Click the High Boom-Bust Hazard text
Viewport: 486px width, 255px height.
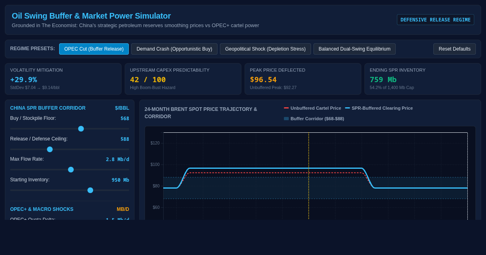[153, 87]
